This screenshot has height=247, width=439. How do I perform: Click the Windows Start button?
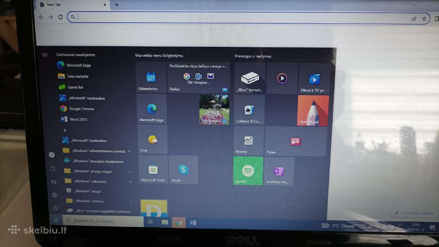[56, 220]
